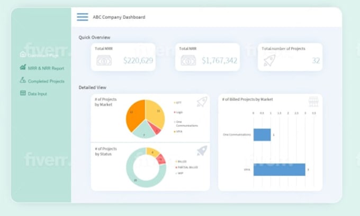Click the # of Projects by Market title
The height and width of the screenshot is (216, 360).
[105, 102]
